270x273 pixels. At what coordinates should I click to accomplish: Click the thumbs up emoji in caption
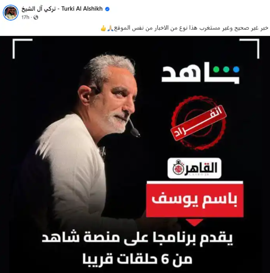[x=103, y=28]
